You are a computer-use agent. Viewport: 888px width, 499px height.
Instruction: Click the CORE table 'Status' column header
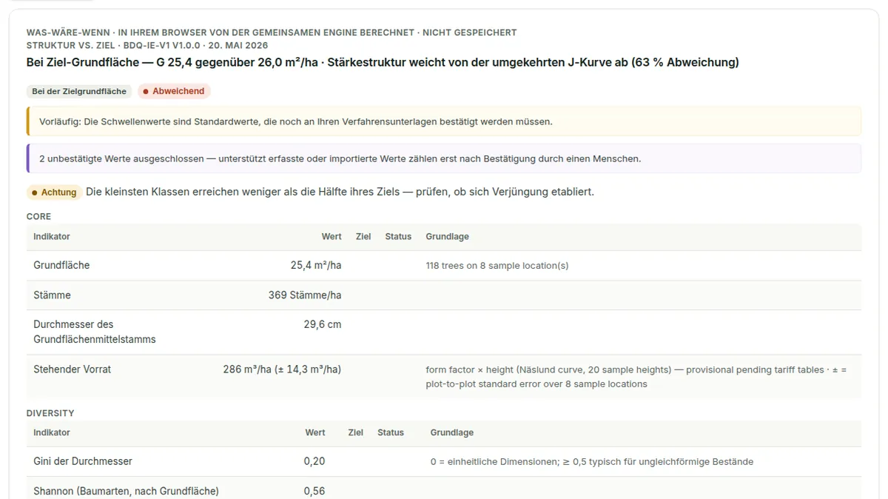point(398,236)
